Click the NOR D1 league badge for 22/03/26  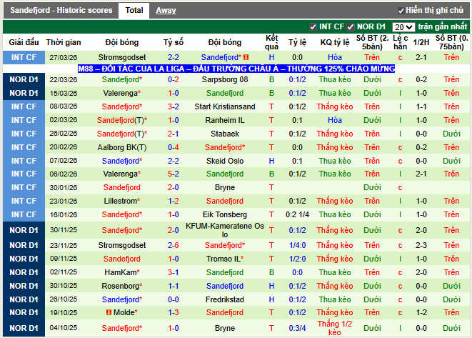tap(24, 80)
